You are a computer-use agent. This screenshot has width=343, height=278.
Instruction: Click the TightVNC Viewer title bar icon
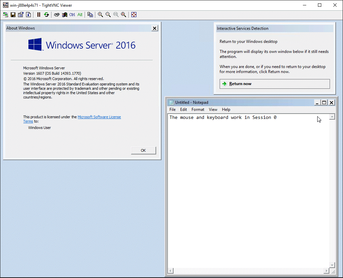[5, 5]
